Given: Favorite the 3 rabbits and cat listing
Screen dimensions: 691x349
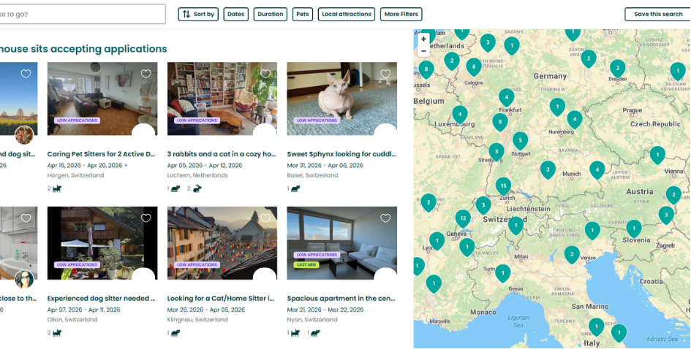Looking at the screenshot, I should (x=265, y=74).
